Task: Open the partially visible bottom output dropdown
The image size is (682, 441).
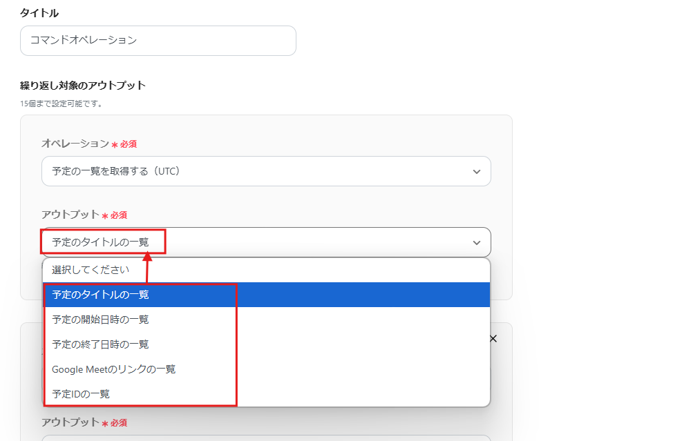Action: pyautogui.click(x=265, y=437)
